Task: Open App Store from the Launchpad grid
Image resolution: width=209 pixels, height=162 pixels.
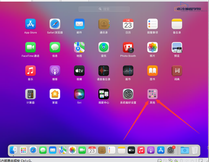Action: pyautogui.click(x=30, y=24)
